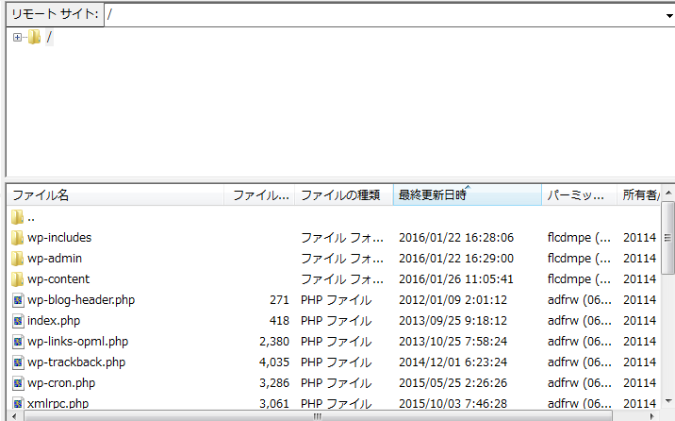Click the wp-includes folder icon
The width and height of the screenshot is (675, 421).
pyautogui.click(x=17, y=238)
